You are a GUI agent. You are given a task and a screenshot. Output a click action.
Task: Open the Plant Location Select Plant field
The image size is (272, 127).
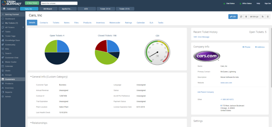[x=64, y=107]
